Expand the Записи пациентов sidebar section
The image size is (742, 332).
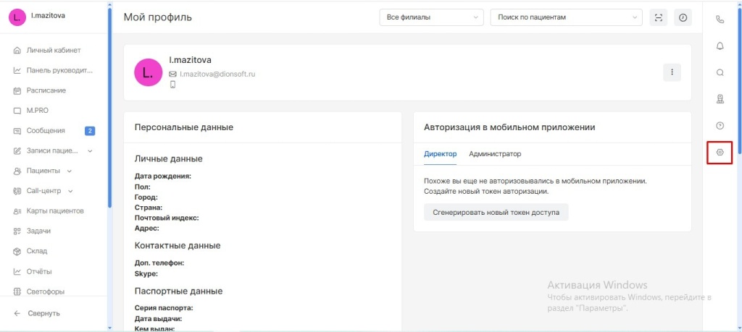[54, 151]
